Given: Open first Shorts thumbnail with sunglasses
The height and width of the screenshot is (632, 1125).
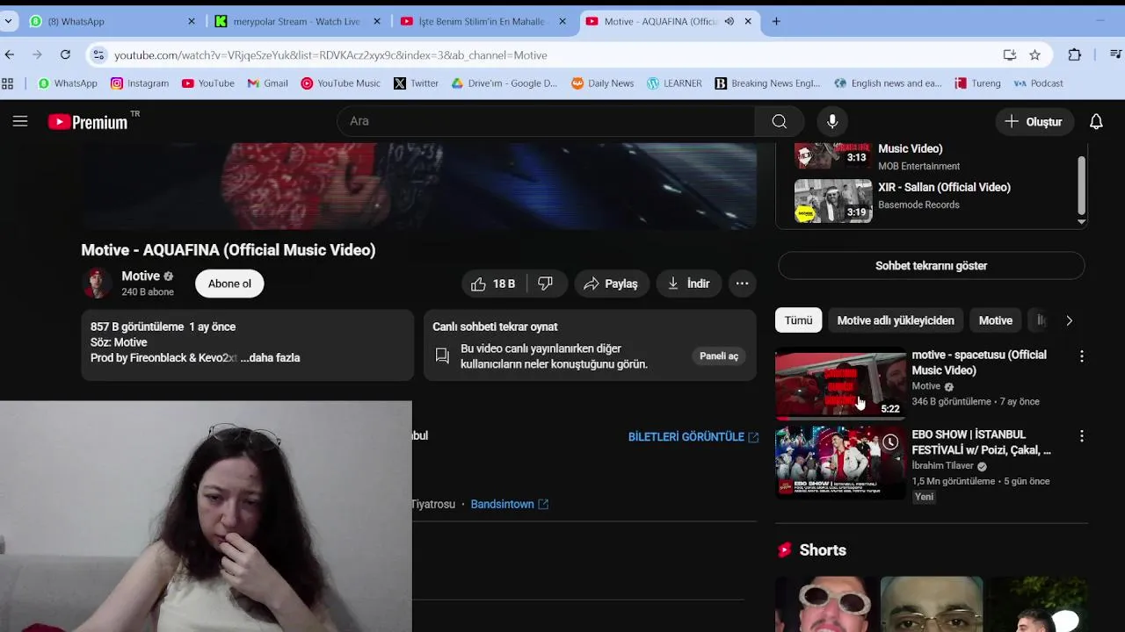Looking at the screenshot, I should tap(827, 604).
